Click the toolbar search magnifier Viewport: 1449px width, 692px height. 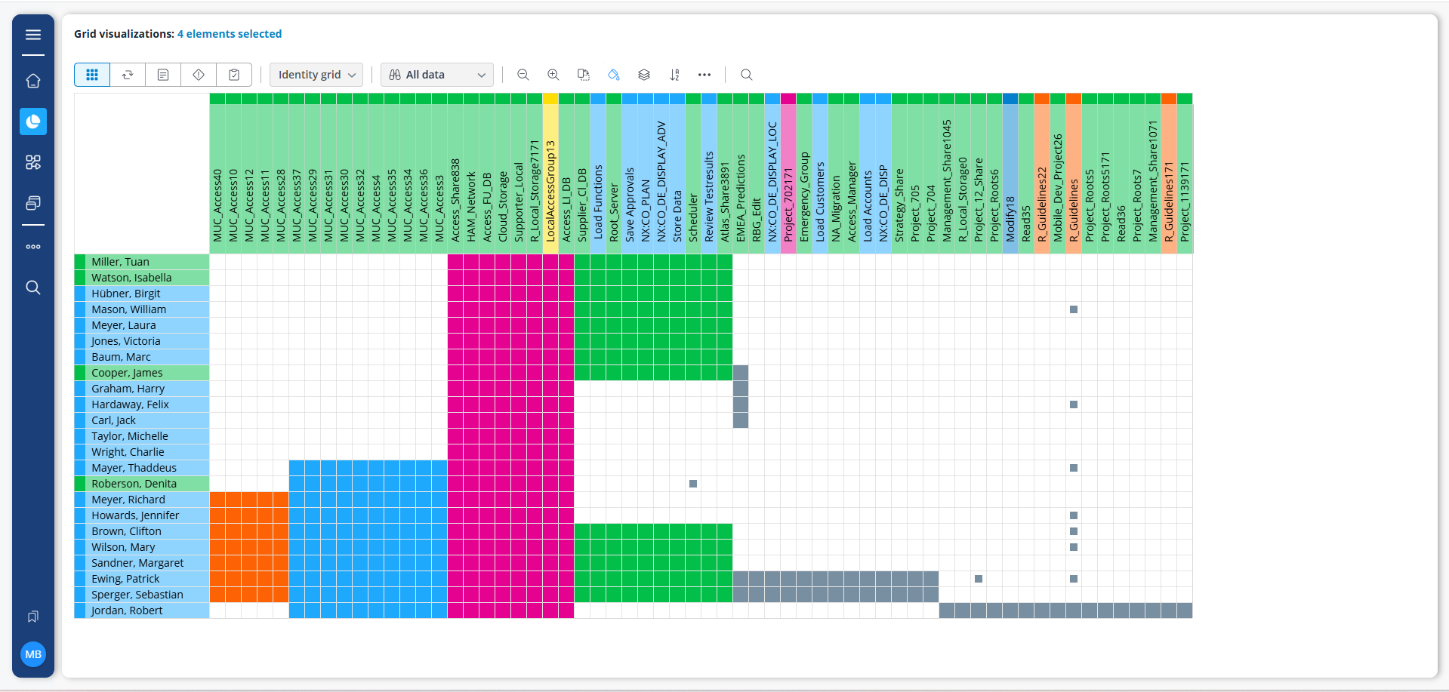[x=746, y=75]
